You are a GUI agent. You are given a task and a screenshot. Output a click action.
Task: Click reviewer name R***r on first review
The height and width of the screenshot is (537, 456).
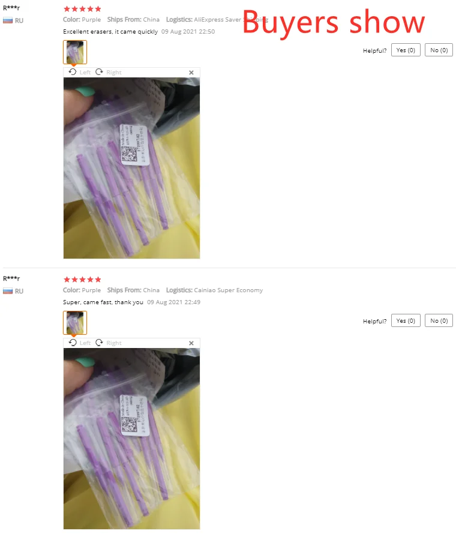click(x=11, y=8)
